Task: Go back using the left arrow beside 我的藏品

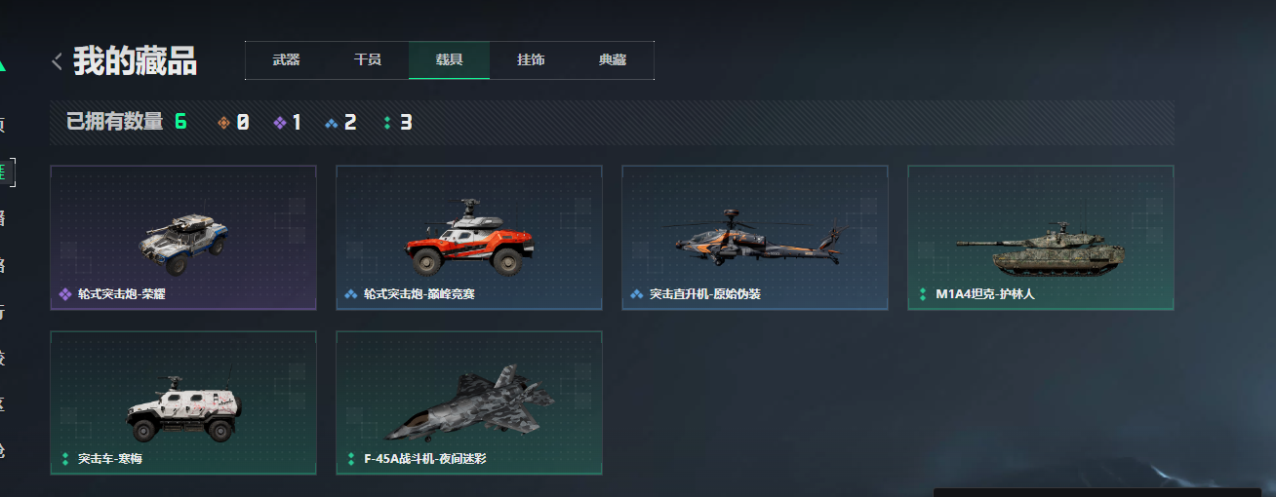Action: click(x=57, y=61)
